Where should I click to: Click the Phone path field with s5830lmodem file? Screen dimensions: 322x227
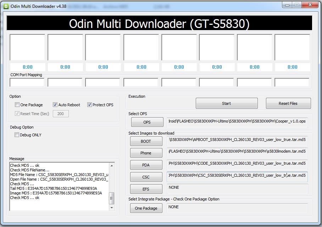point(237,153)
